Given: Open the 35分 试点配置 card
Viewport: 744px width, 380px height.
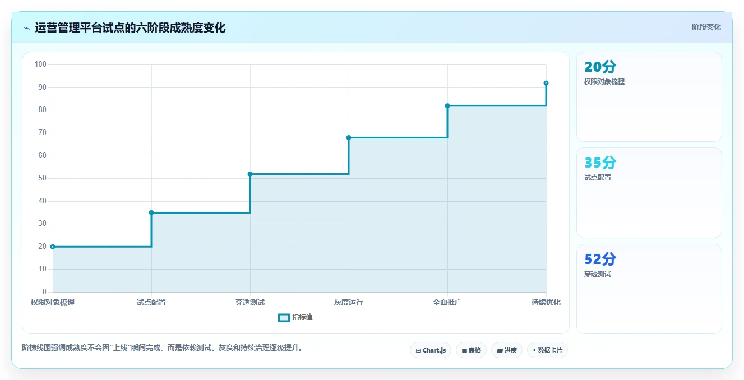Looking at the screenshot, I should 649,193.
